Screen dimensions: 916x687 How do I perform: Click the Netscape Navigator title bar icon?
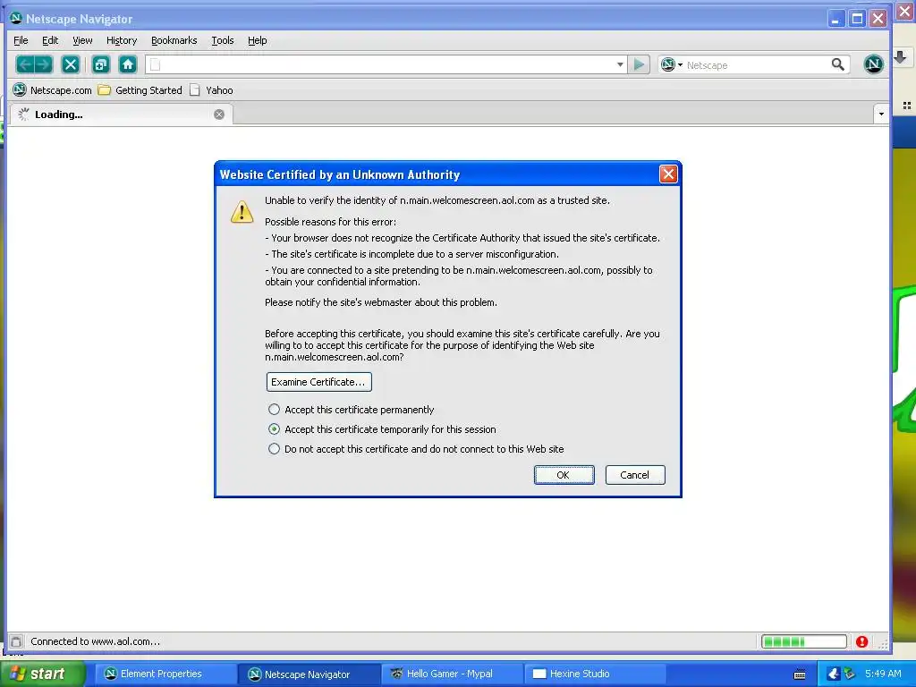point(16,18)
